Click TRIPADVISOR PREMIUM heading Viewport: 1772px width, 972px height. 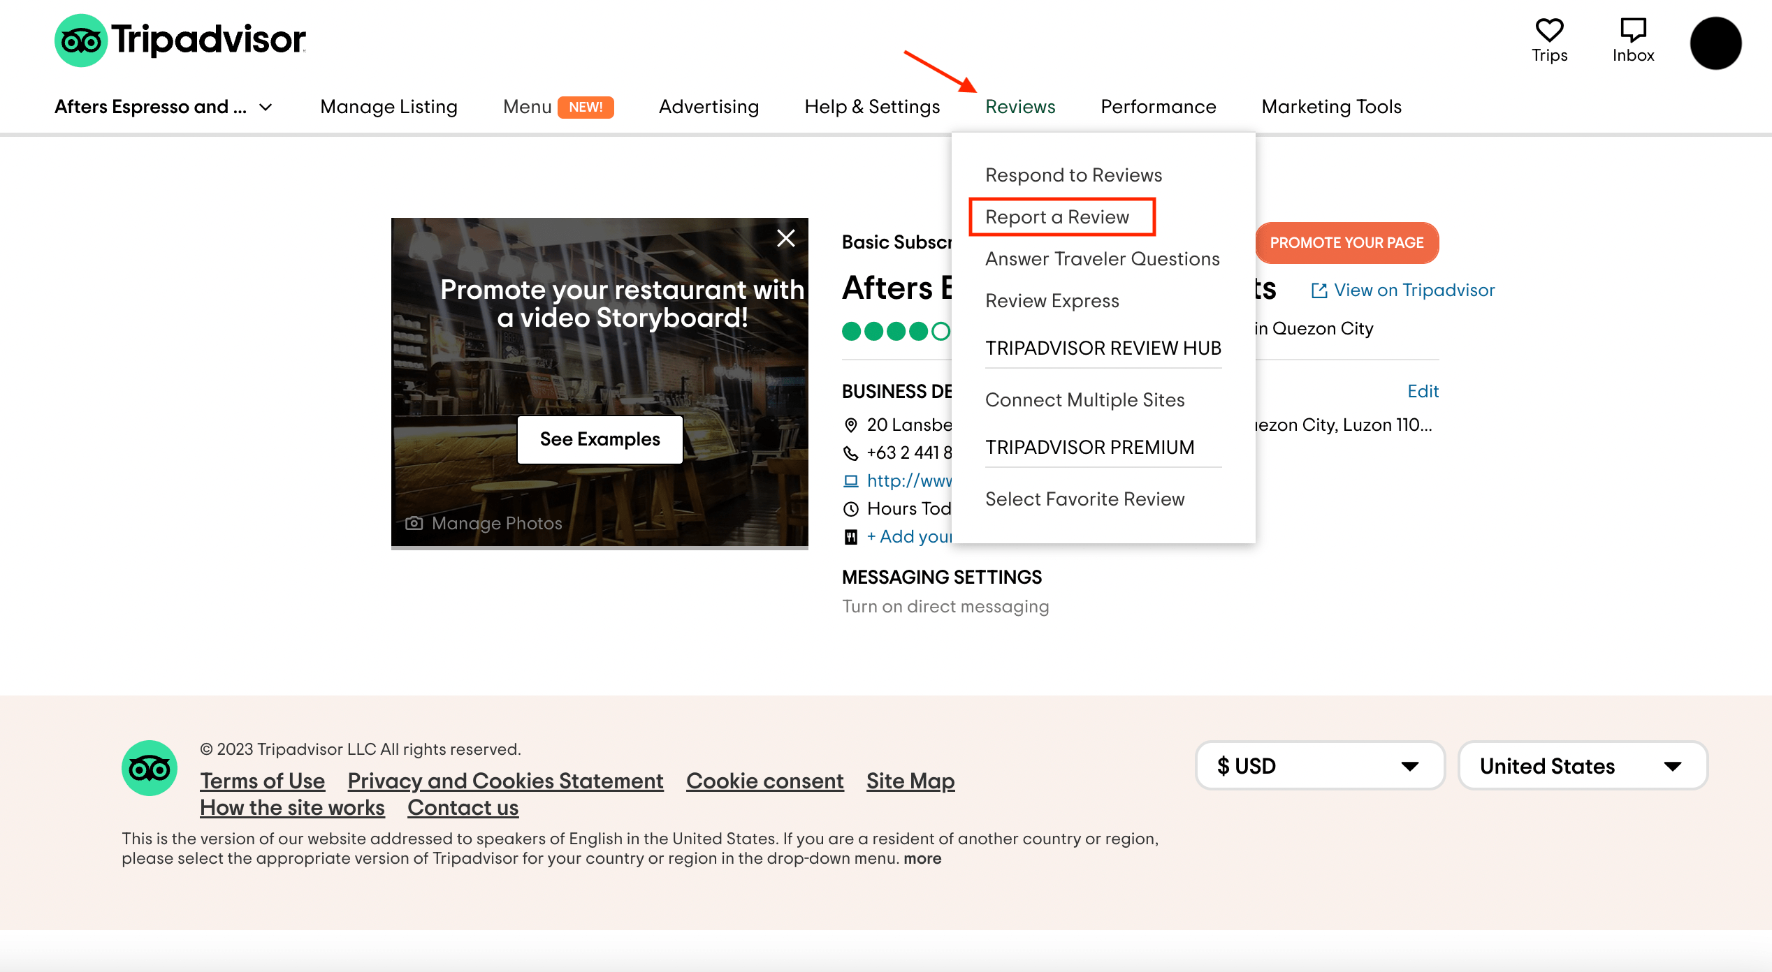tap(1090, 448)
